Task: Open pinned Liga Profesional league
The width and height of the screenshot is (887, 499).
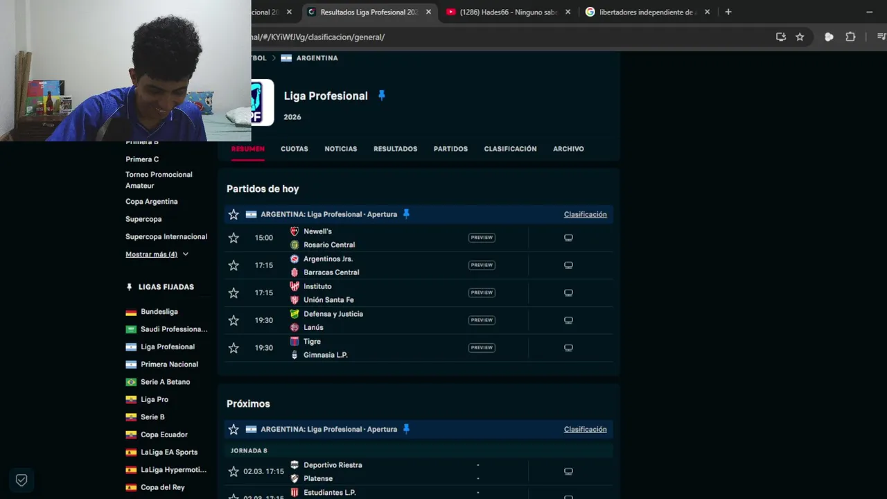Action: [167, 347]
